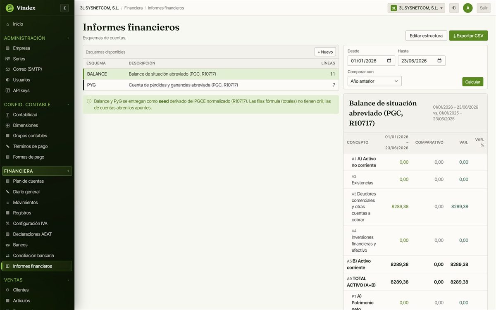The height and width of the screenshot is (310, 496).
Task: Click the Calcular button
Action: [x=472, y=82]
